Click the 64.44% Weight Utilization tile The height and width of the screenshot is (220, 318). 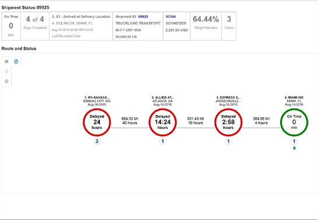pyautogui.click(x=206, y=26)
